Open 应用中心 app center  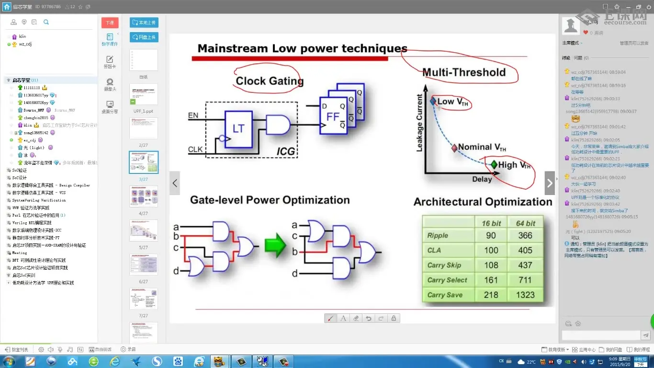pyautogui.click(x=585, y=350)
